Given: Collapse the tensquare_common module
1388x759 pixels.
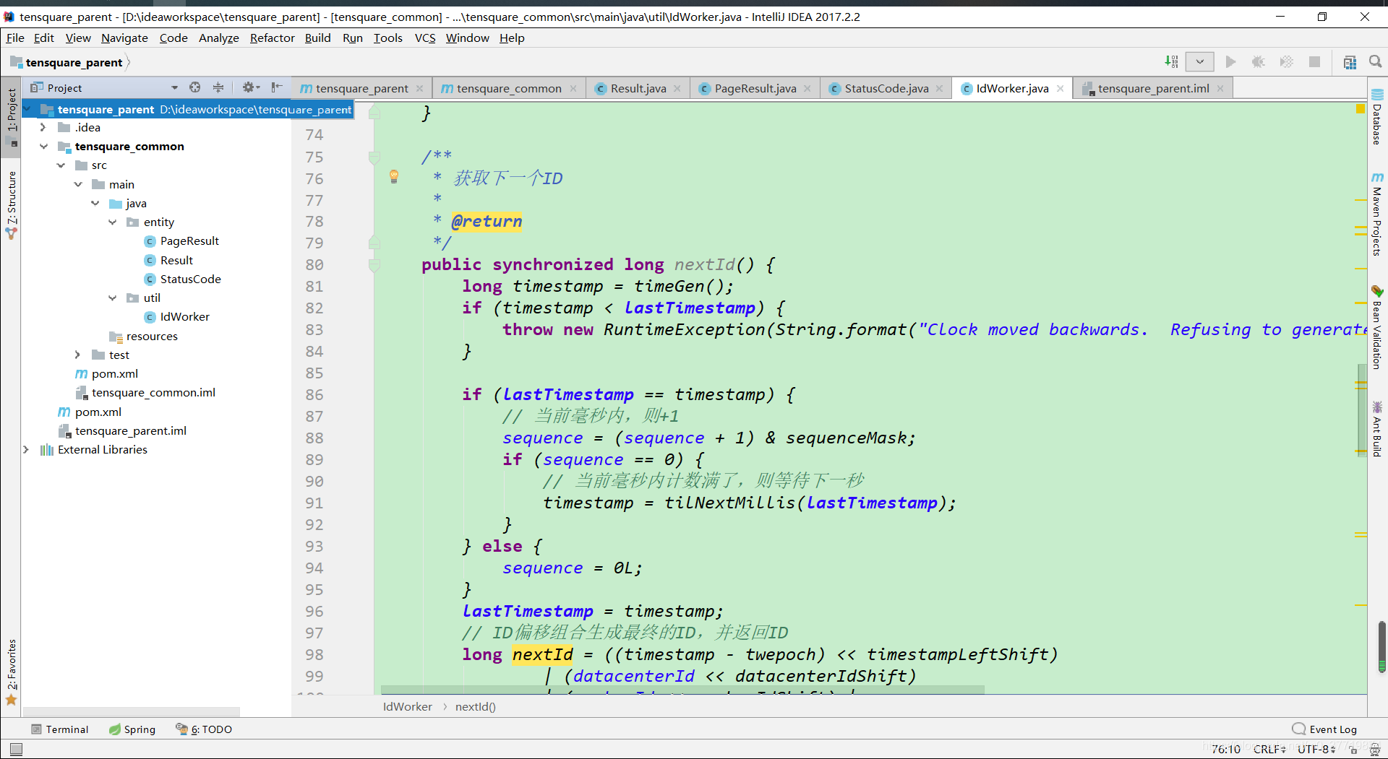Looking at the screenshot, I should [43, 146].
